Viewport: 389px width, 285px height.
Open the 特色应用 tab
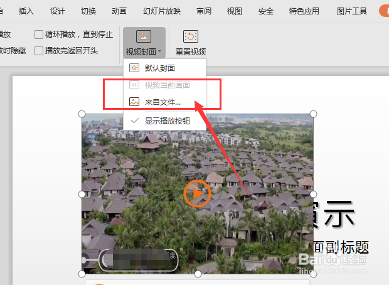[304, 11]
